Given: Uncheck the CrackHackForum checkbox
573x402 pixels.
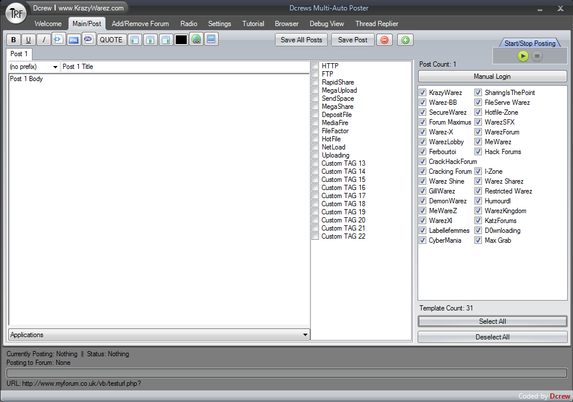Looking at the screenshot, I should (x=422, y=162).
